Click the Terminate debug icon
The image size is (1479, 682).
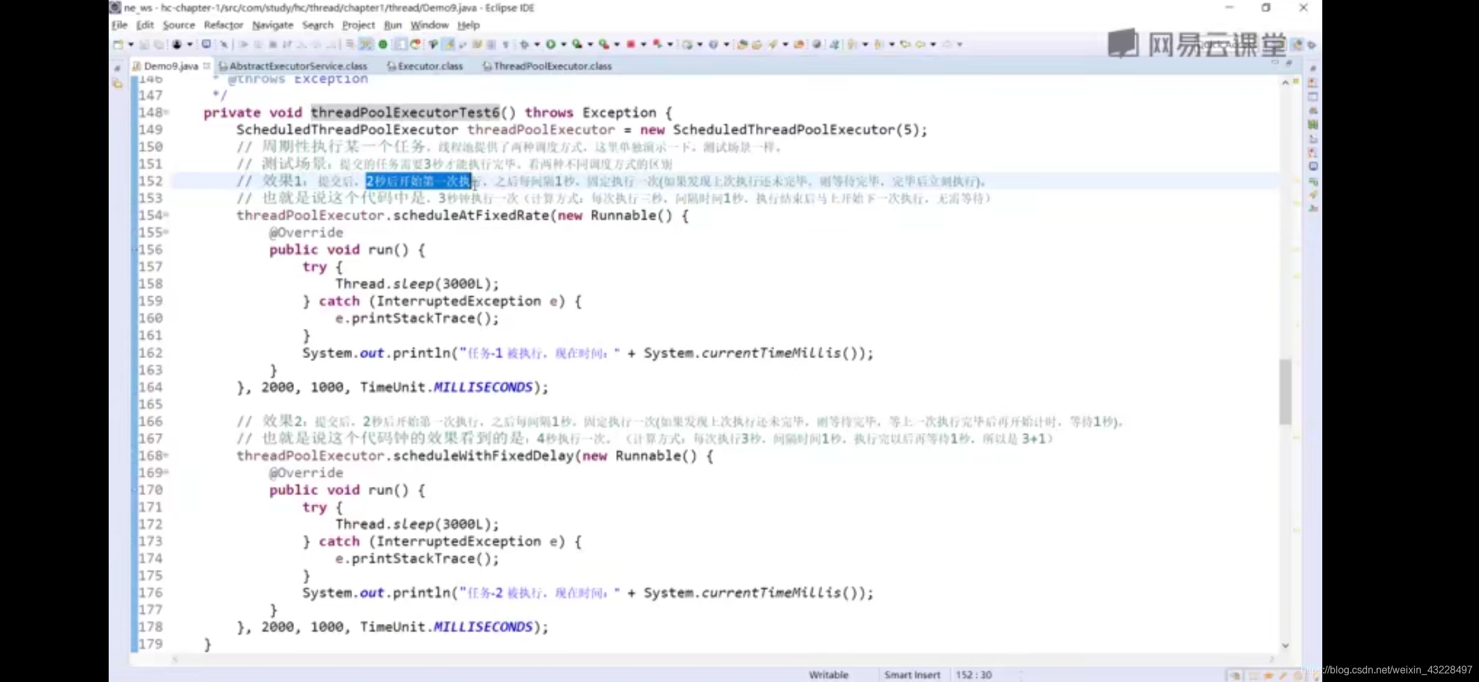272,44
